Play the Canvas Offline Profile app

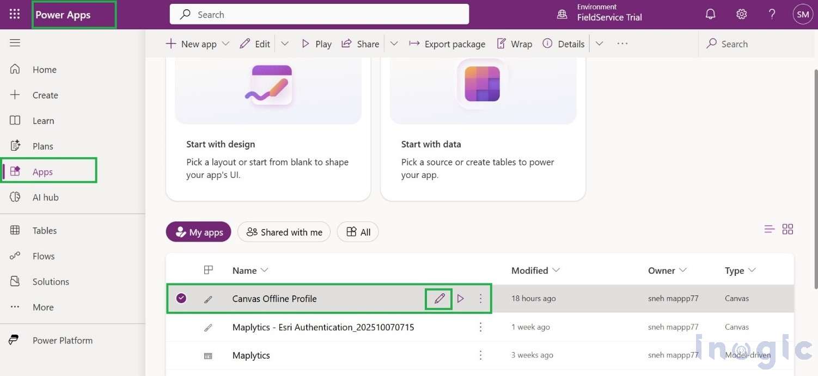pyautogui.click(x=460, y=298)
